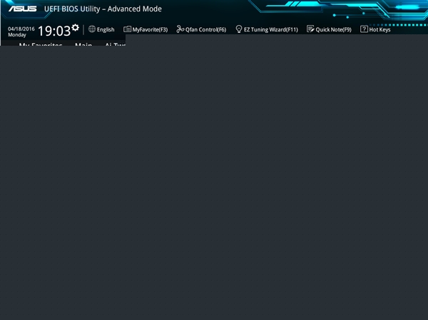Start the EZ Tuning Wizard(F11)
Viewport: 428px width, 320px height.
[267, 29]
